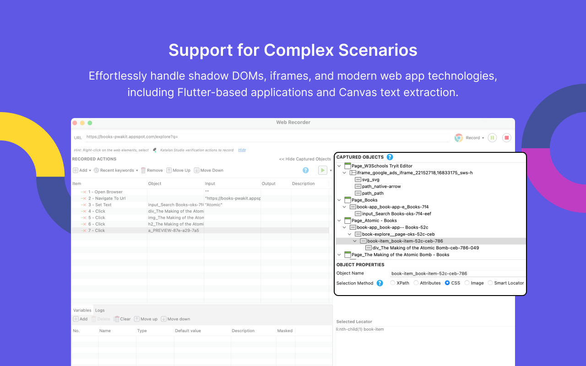
Task: Click the green play actions icon
Action: click(323, 170)
